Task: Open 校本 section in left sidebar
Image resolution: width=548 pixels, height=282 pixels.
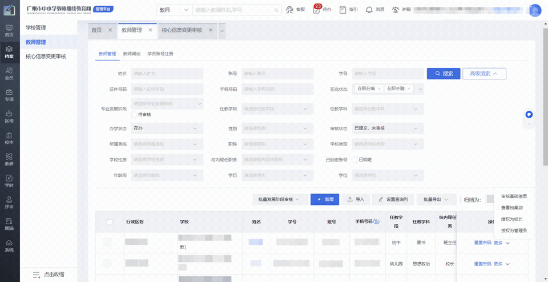Action: [9, 138]
